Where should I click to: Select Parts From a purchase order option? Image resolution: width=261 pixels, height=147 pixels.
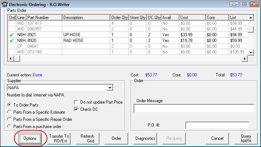click(x=9, y=126)
